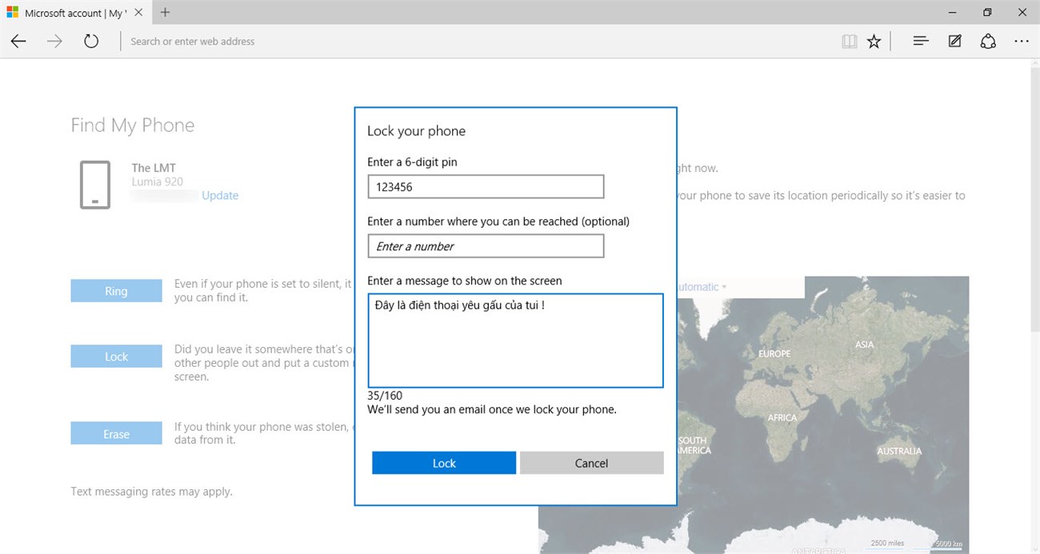Expand the Automatic map type dropdown
Image resolution: width=1040 pixels, height=554 pixels.
[702, 287]
